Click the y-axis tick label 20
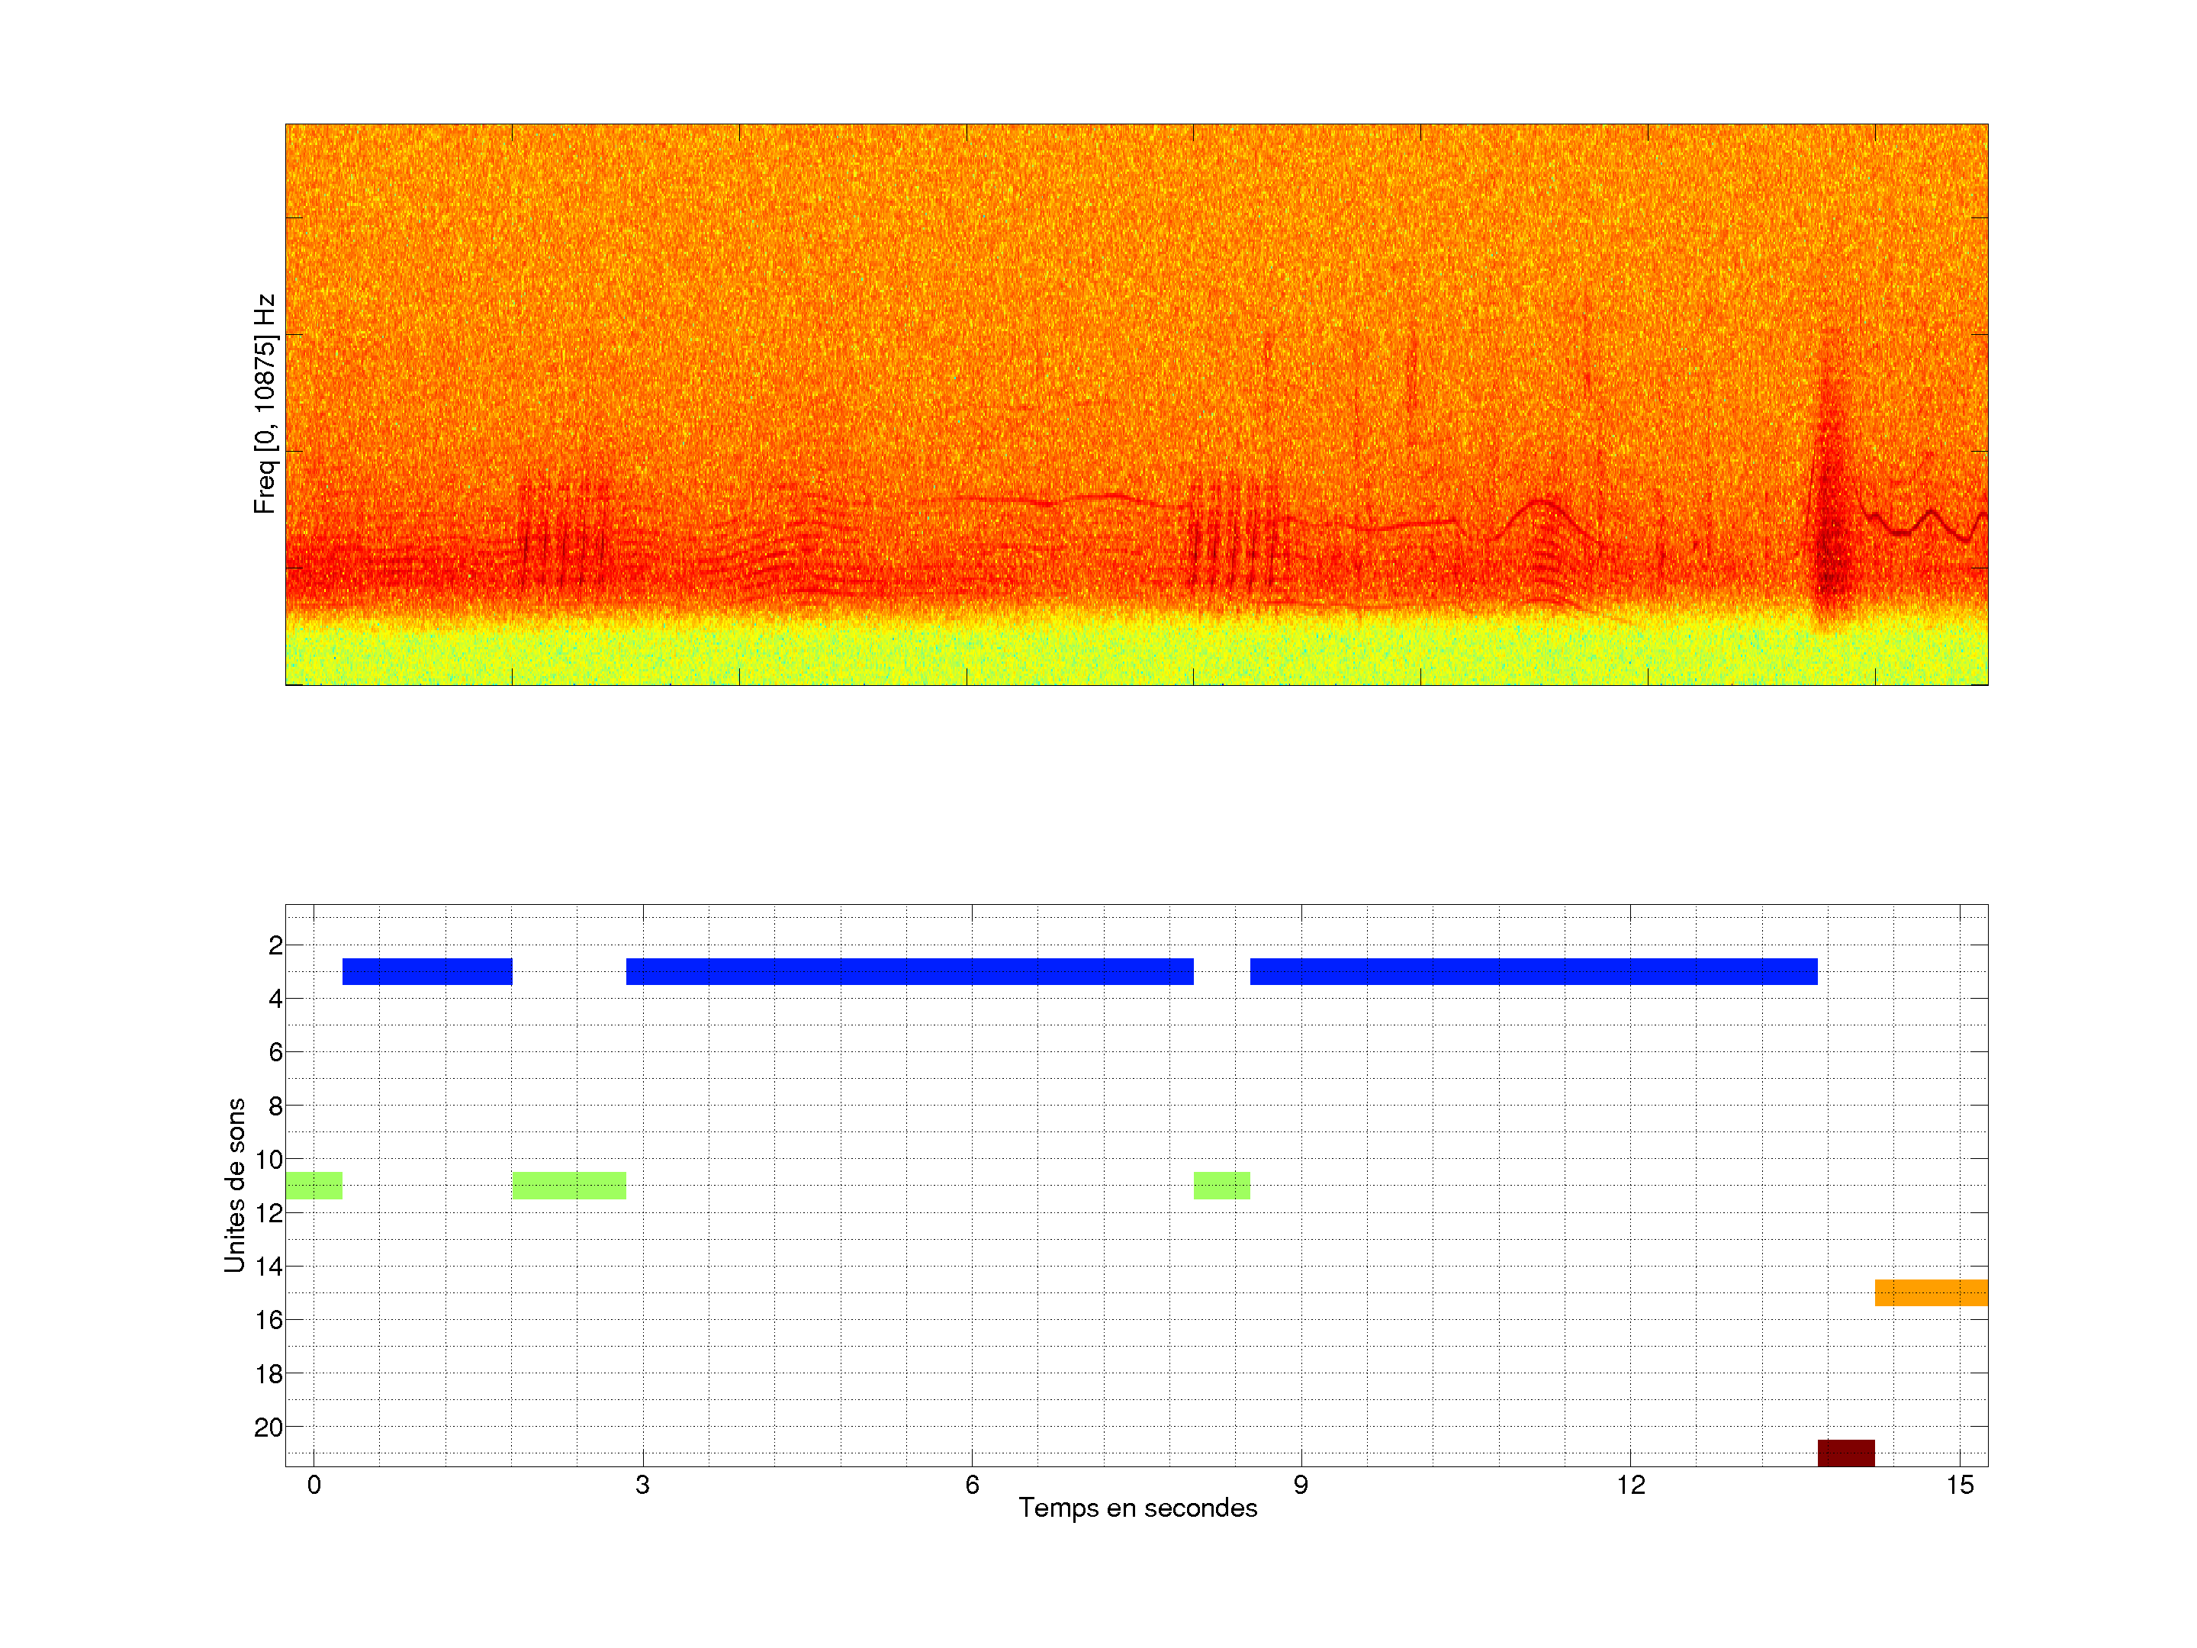This screenshot has width=2197, height=1648. tap(269, 1428)
